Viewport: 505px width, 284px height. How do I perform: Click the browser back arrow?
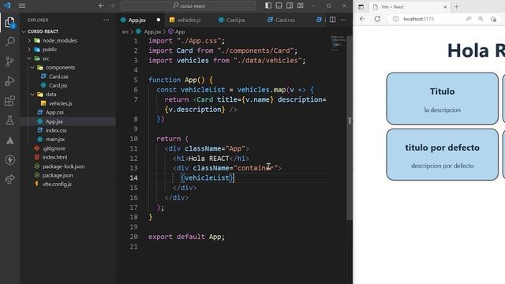pos(362,19)
